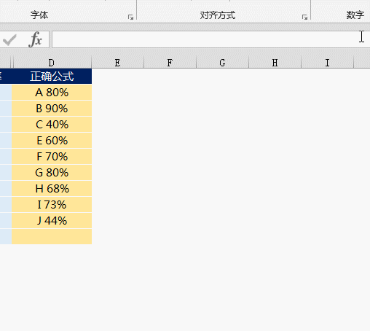370x331 pixels.
Task: Select column D header
Action: click(x=52, y=63)
